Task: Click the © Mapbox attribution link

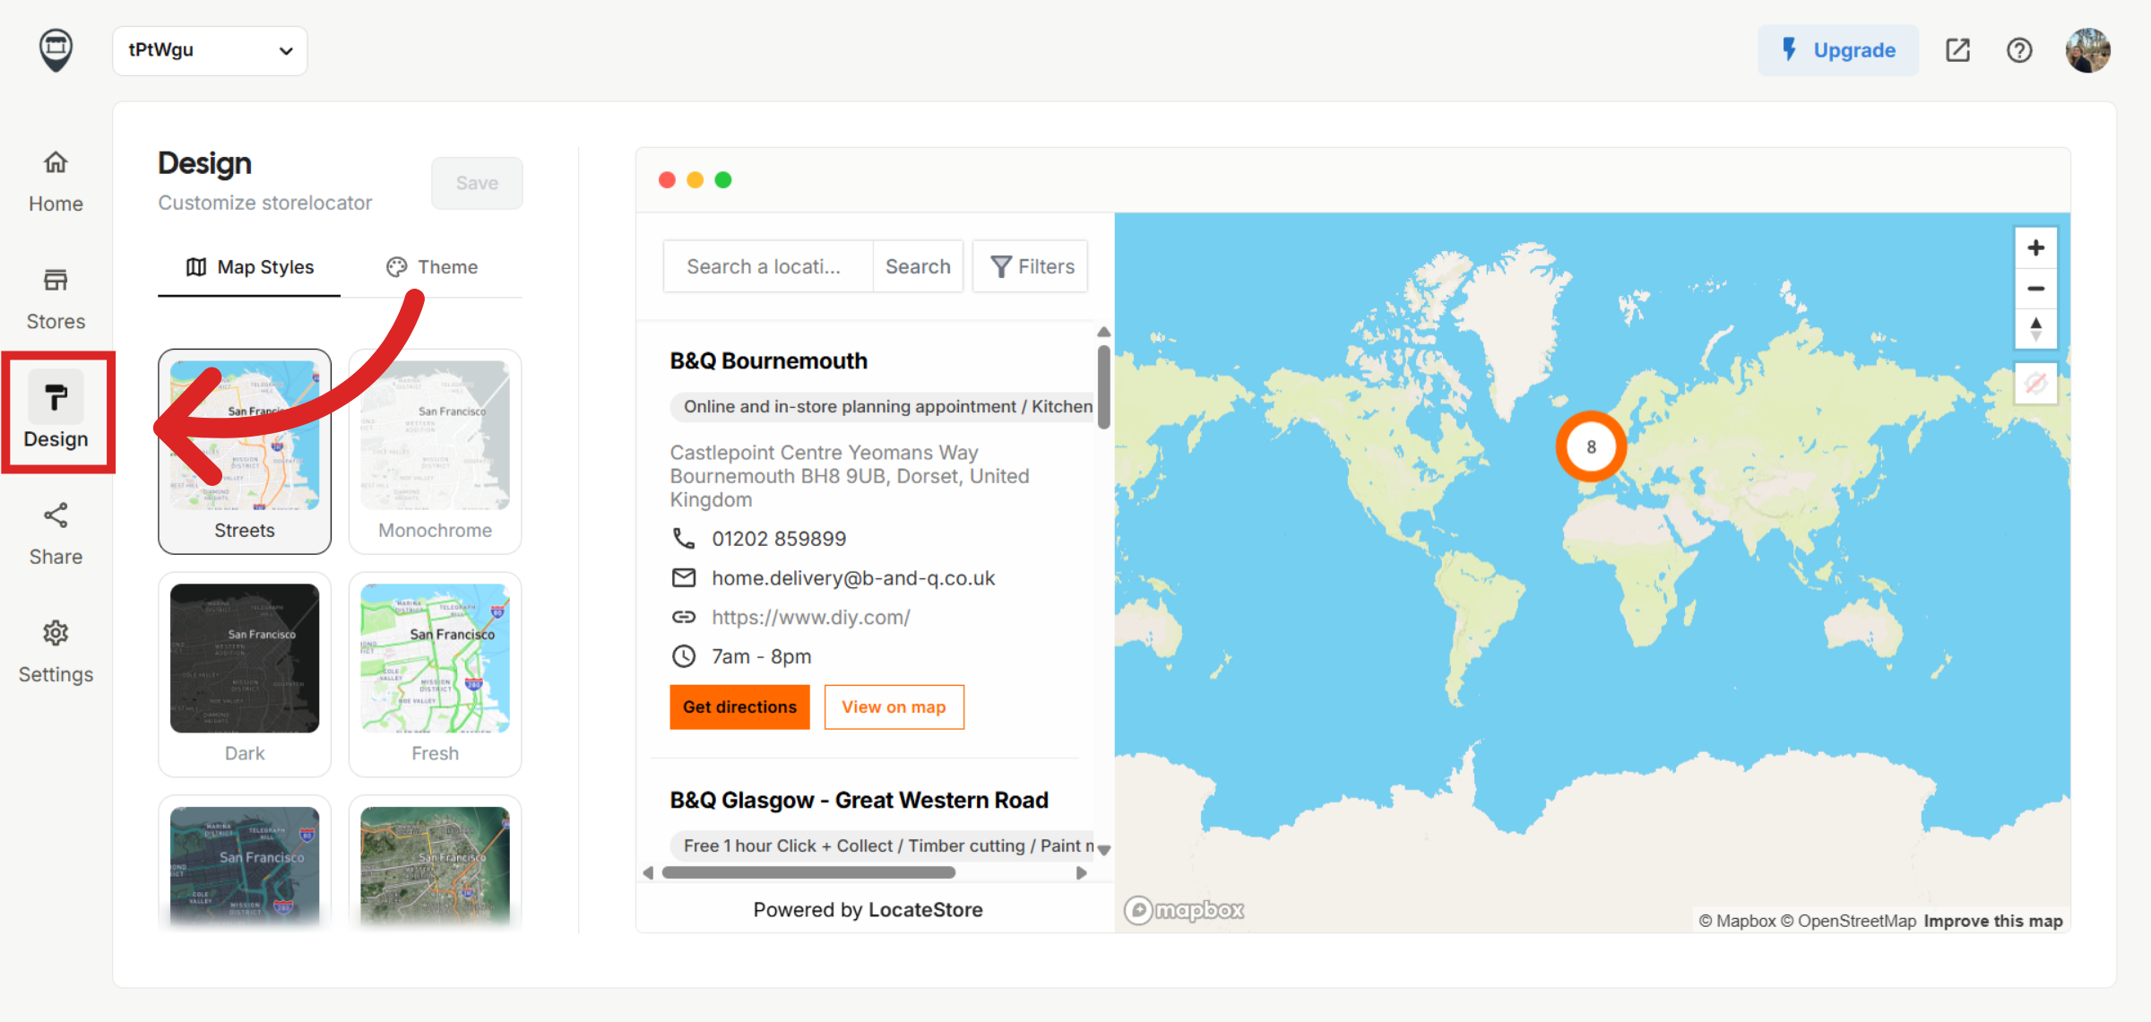Action: tap(1737, 921)
